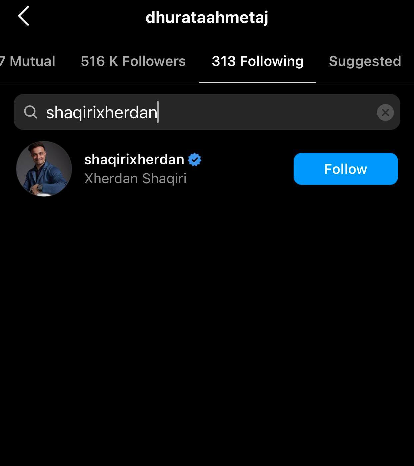Switch to the Mutual tab
The image size is (414, 466).
(x=28, y=61)
